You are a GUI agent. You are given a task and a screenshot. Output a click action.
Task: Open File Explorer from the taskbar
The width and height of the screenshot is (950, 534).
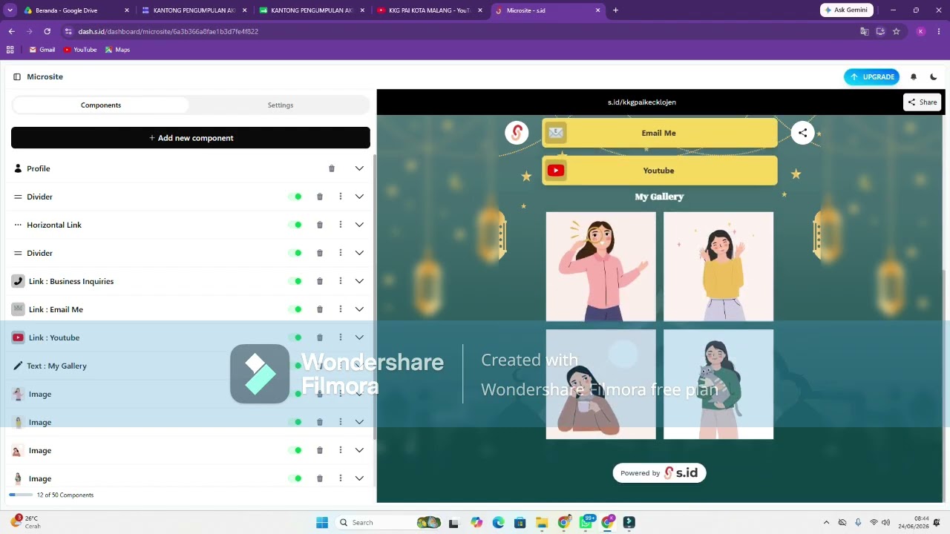point(542,522)
